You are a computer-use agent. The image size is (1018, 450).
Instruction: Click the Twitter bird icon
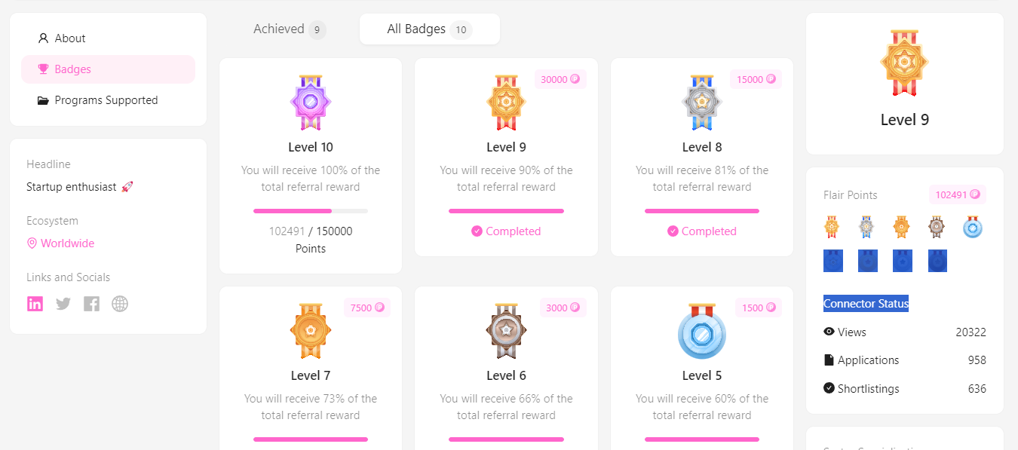[63, 303]
